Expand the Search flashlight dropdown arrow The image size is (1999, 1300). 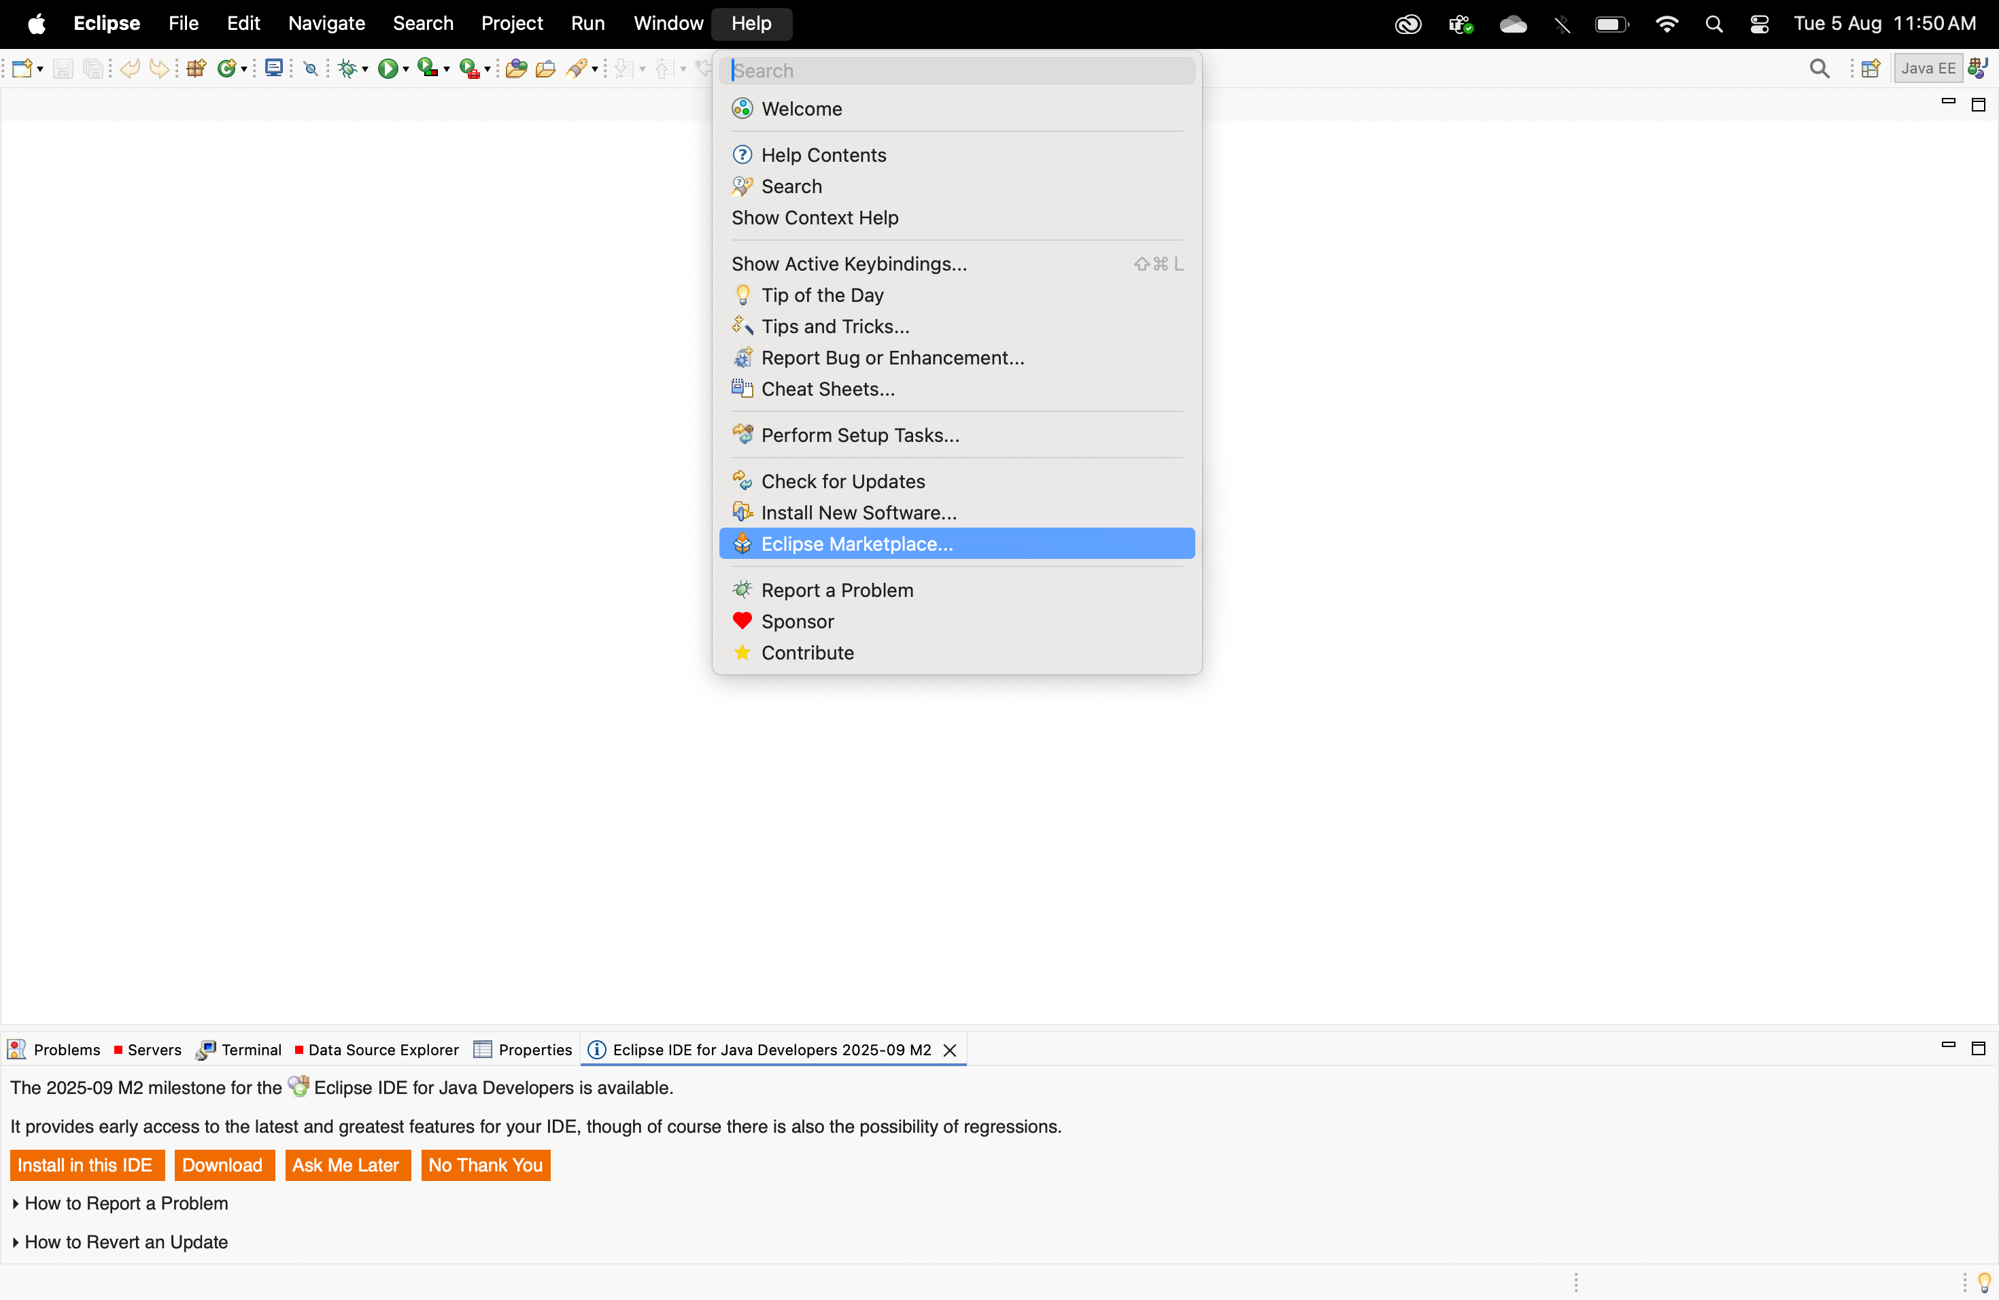[595, 70]
